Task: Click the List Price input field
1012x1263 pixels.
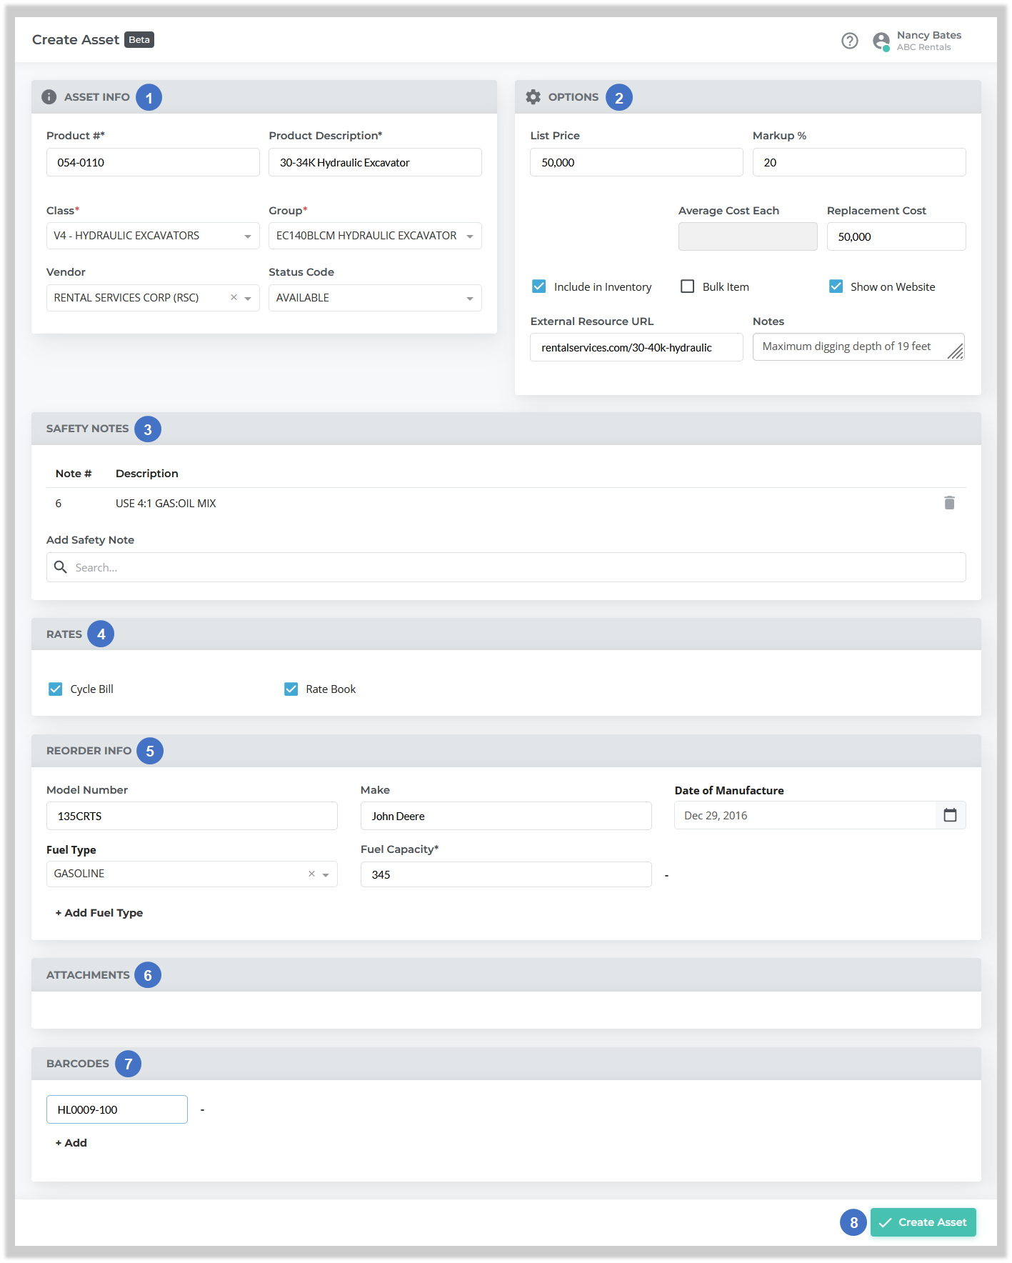Action: click(636, 163)
